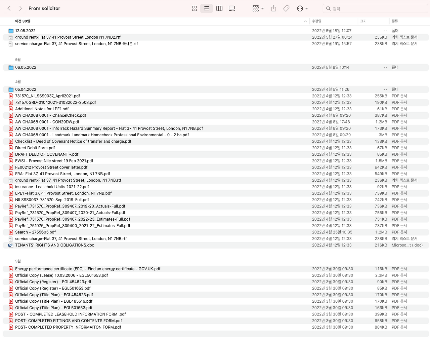Click the 05.04.2022 folder icon
The image size is (430, 338).
pyautogui.click(x=11, y=89)
